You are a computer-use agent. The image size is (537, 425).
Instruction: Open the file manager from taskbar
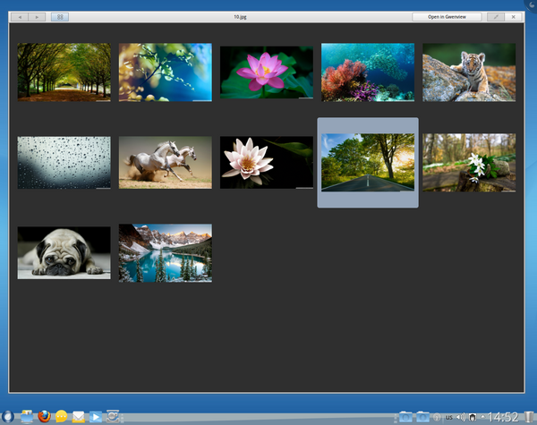pyautogui.click(x=26, y=416)
